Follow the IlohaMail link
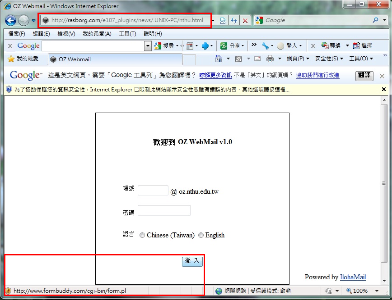 point(353,277)
